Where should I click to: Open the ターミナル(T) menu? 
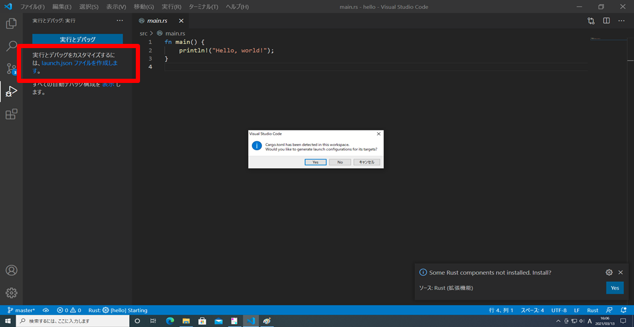click(203, 7)
